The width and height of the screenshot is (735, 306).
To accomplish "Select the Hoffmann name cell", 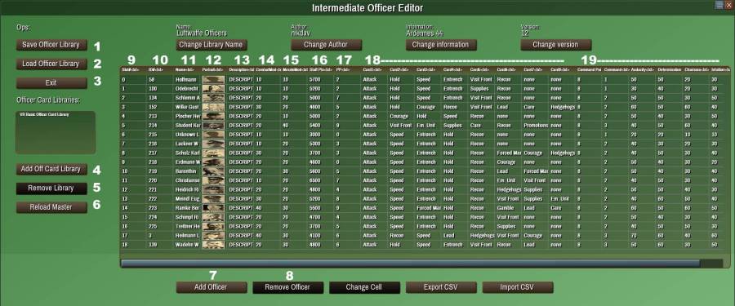I will tap(187, 80).
